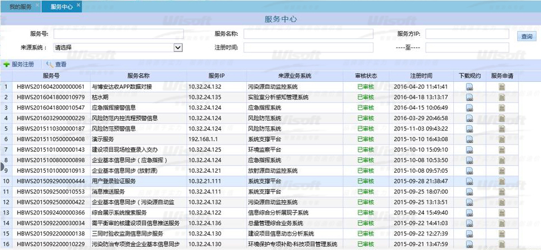Focus the 服务方IP text box
541x250 pixels.
click(x=467, y=34)
